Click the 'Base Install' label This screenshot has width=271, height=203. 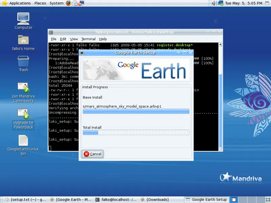pyautogui.click(x=92, y=97)
